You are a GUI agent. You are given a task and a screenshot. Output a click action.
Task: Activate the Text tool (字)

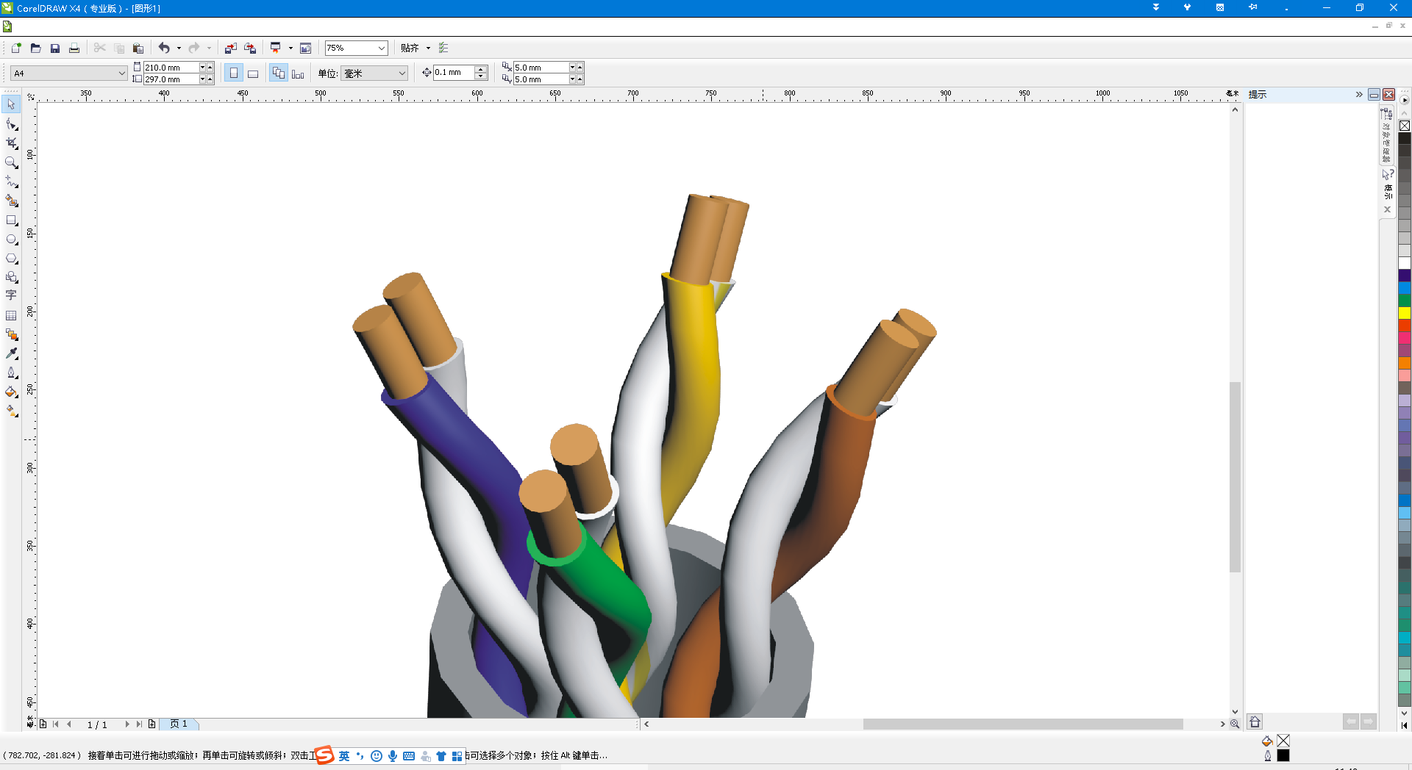11,295
